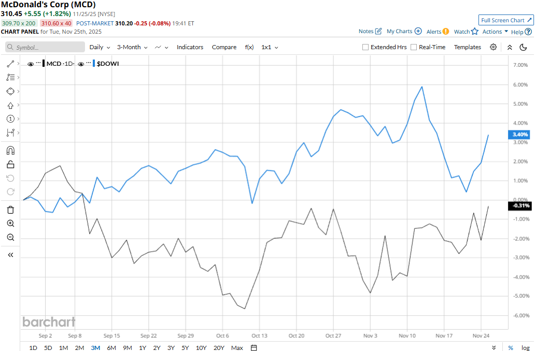Viewport: 535px width, 351px height.
Task: Toggle percent scale mode
Action: pyautogui.click(x=511, y=347)
